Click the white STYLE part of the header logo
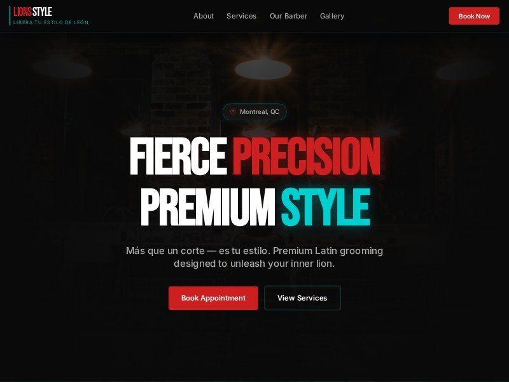The width and height of the screenshot is (509, 382). [x=42, y=12]
